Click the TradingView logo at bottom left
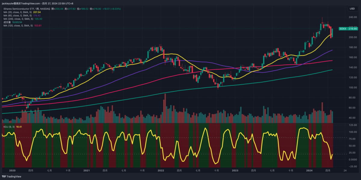Screen dimensions: 361x180 point(12,176)
